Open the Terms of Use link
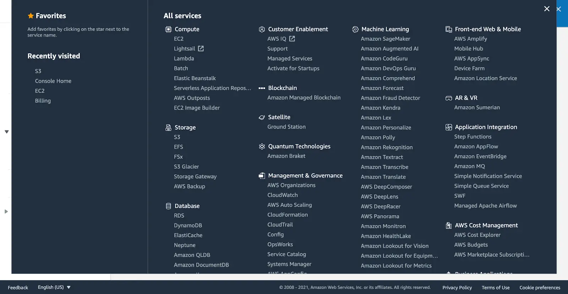Image resolution: width=568 pixels, height=294 pixels. point(496,288)
